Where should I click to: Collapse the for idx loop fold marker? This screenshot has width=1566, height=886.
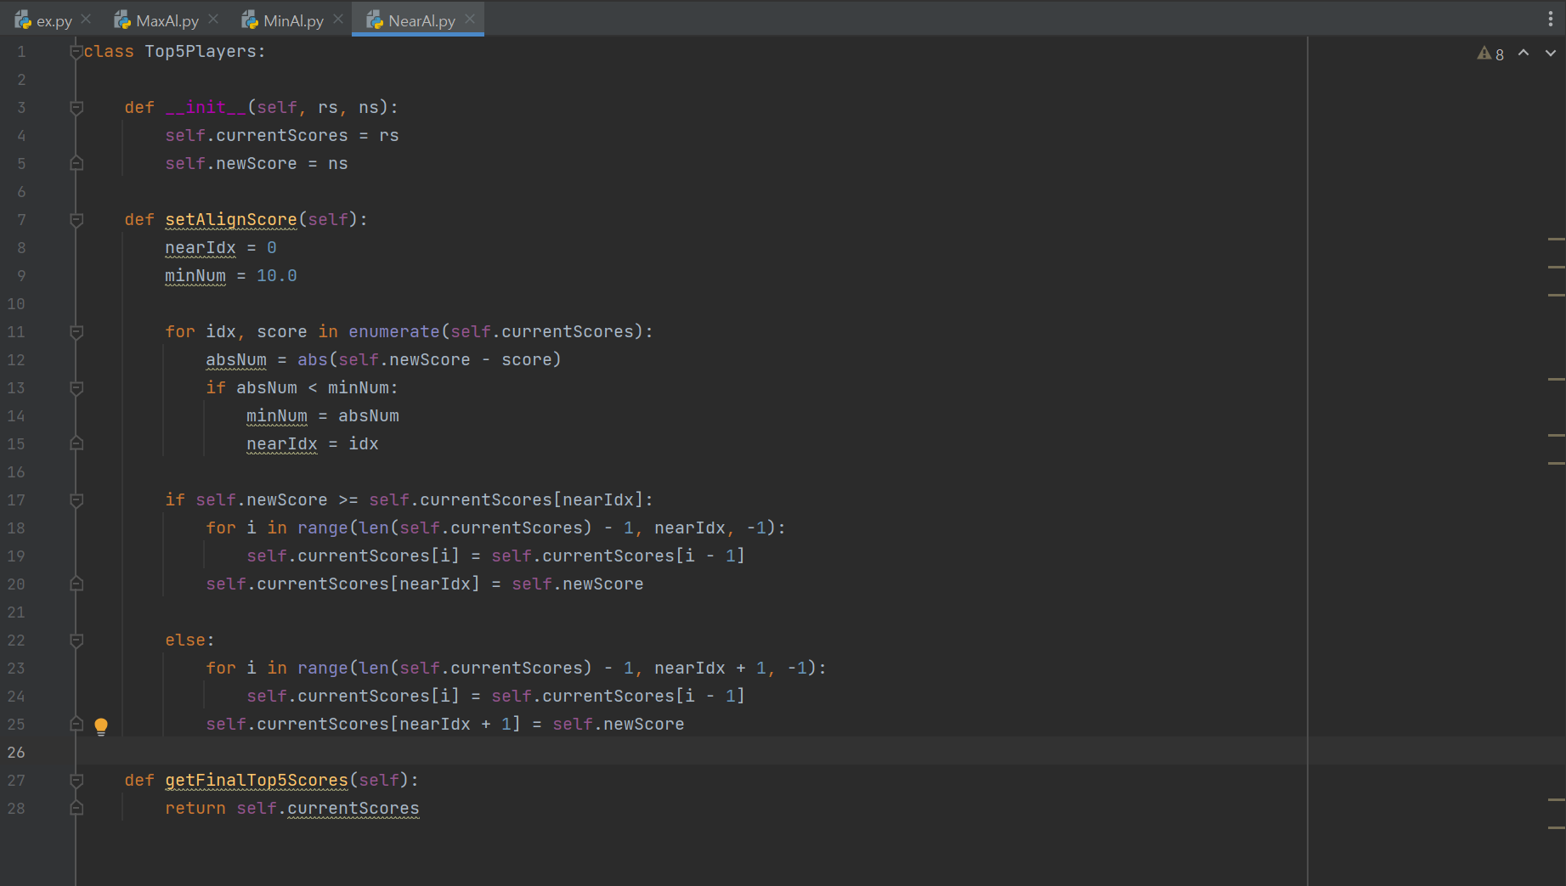[x=76, y=332]
